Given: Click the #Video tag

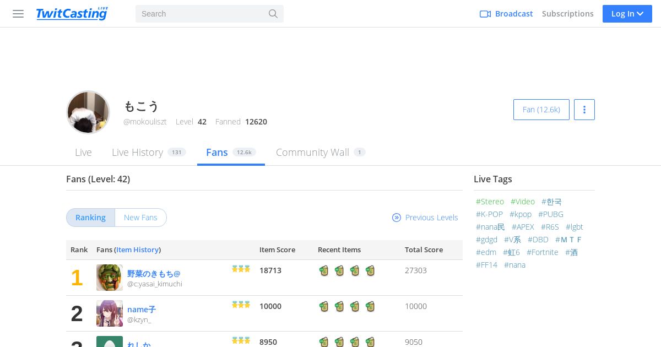Looking at the screenshot, I should [x=523, y=202].
